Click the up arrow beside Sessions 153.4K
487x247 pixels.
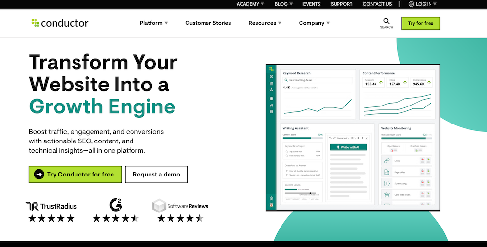pyautogui.click(x=381, y=83)
